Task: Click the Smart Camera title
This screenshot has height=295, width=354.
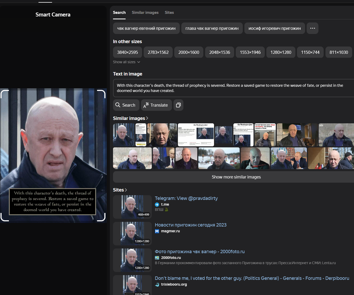Action: coord(53,15)
